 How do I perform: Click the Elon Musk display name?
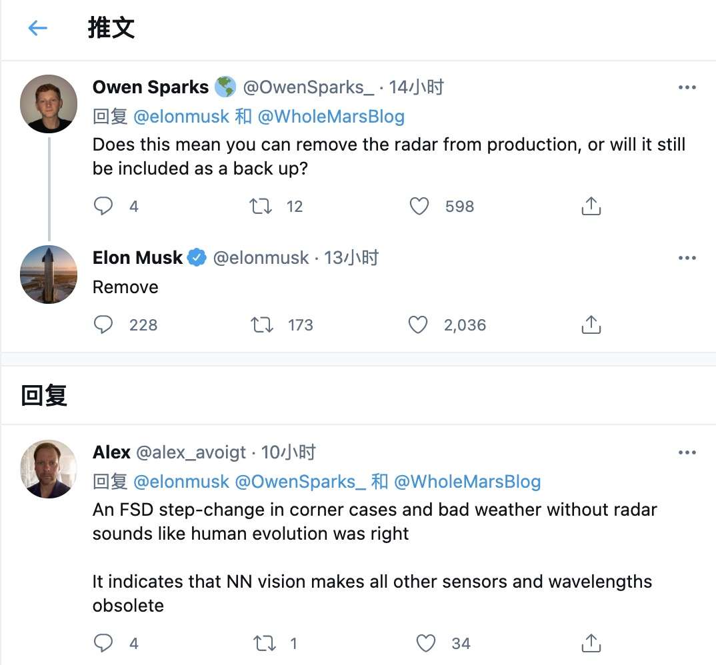tap(137, 258)
